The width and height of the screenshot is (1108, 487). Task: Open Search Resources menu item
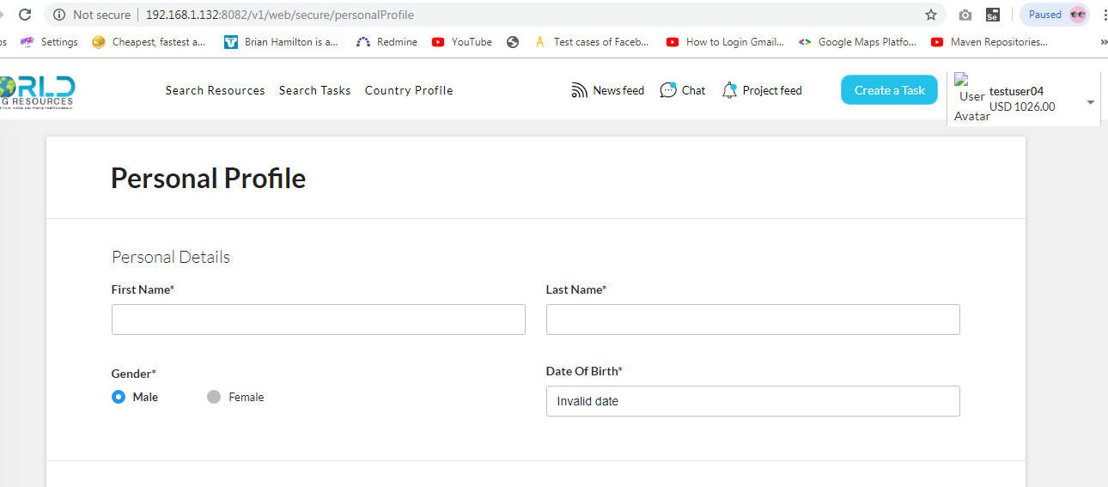pos(215,90)
